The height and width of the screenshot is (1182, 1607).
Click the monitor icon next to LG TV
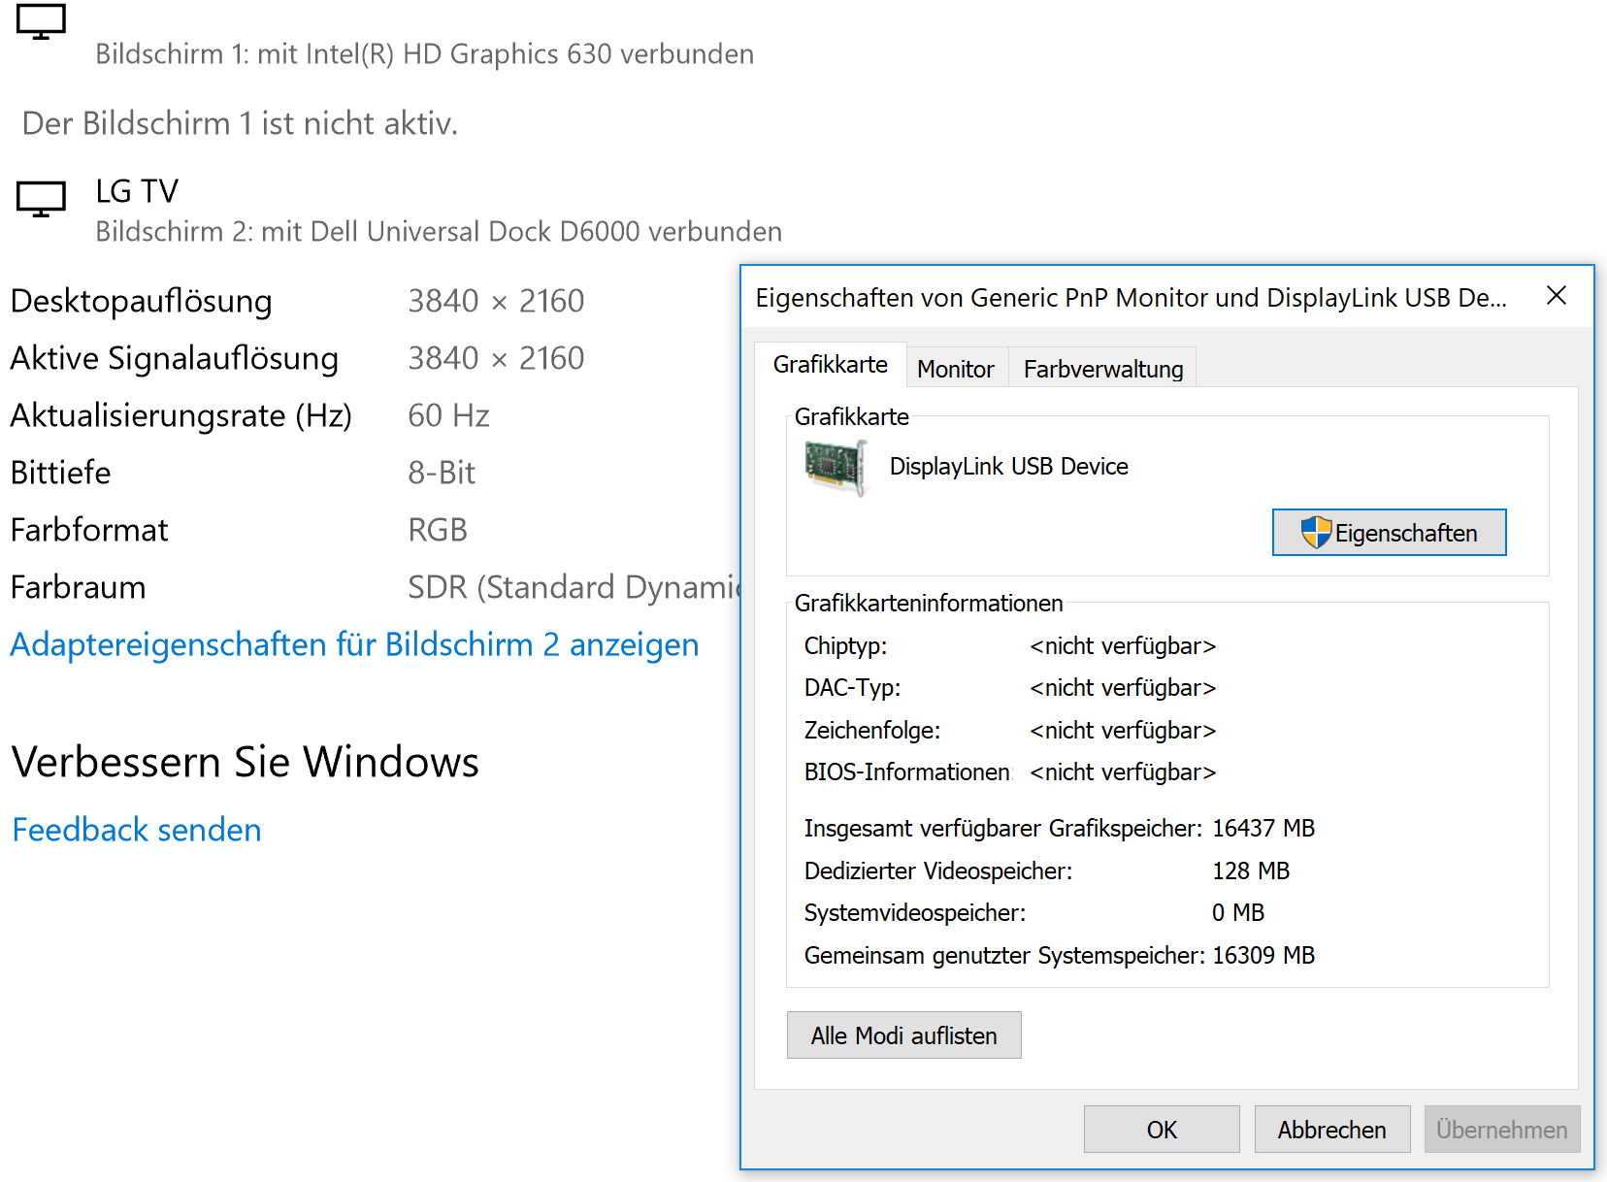pos(41,199)
